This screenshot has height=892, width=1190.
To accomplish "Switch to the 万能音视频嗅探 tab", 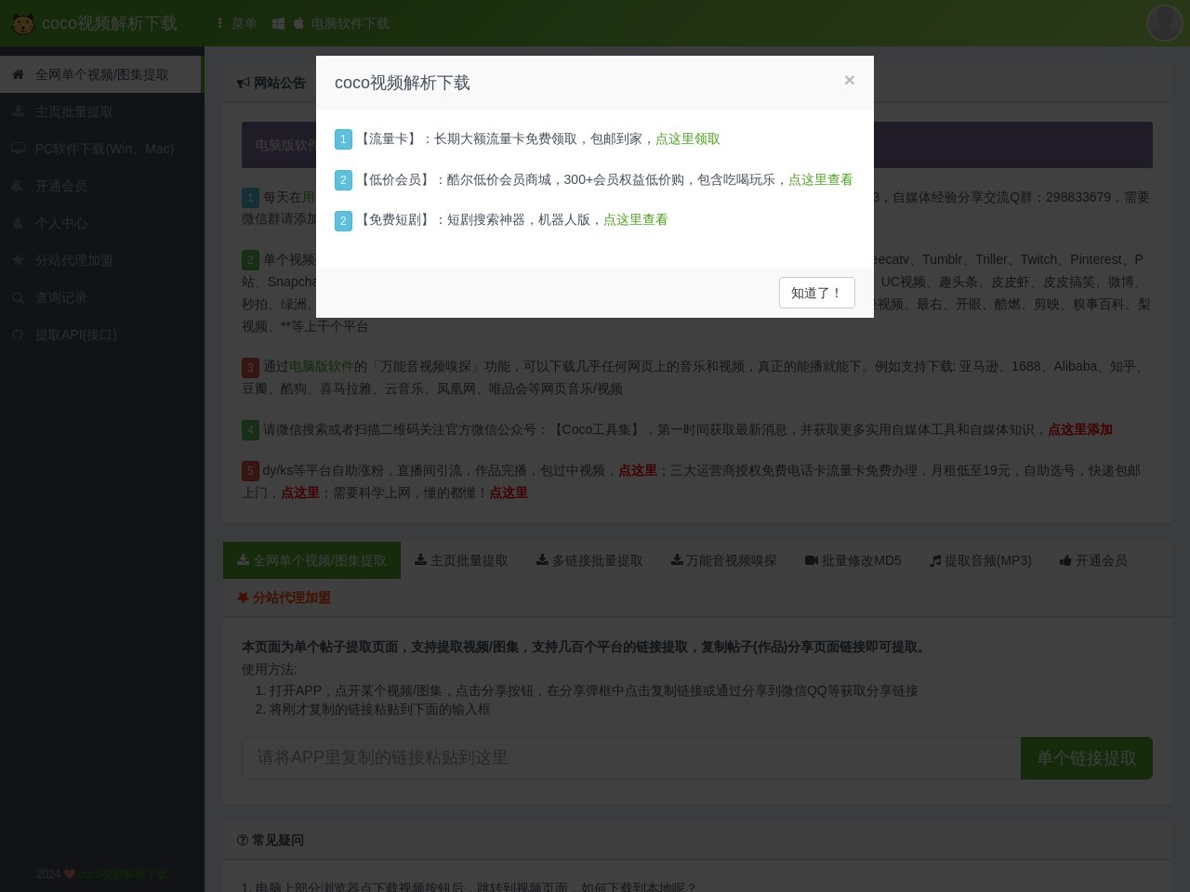I will [x=723, y=560].
